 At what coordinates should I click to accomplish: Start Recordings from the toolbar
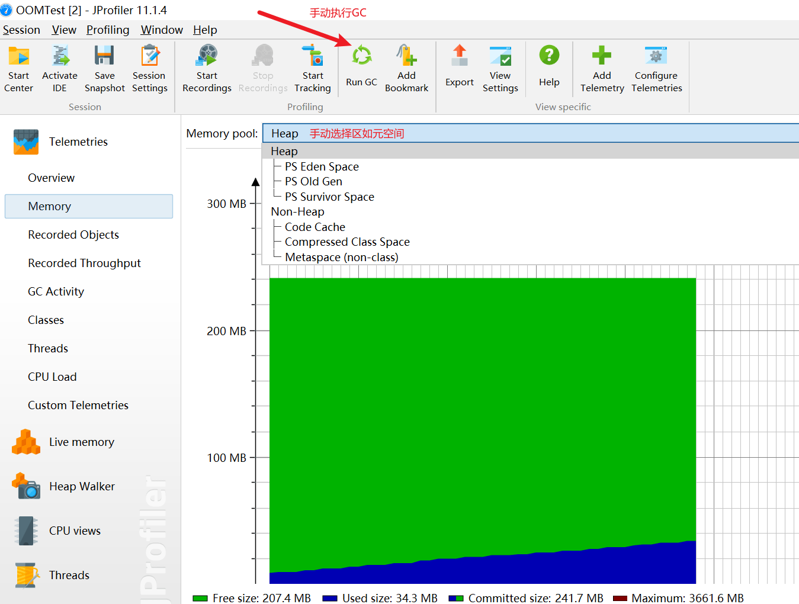[x=207, y=57]
